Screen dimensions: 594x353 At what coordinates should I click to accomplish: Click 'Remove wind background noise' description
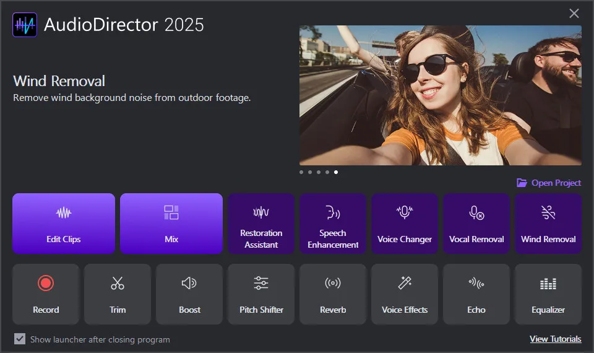132,98
